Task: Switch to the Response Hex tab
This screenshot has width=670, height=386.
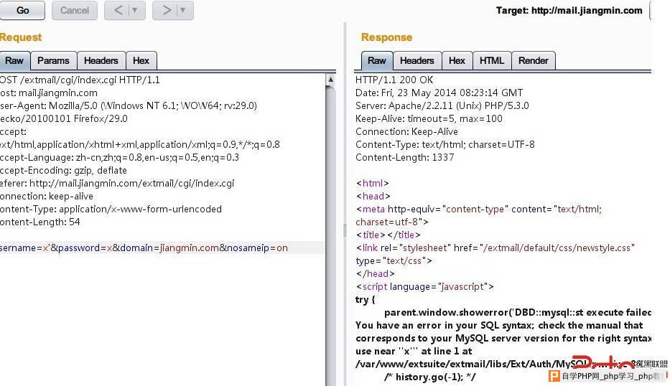Action: (x=457, y=61)
